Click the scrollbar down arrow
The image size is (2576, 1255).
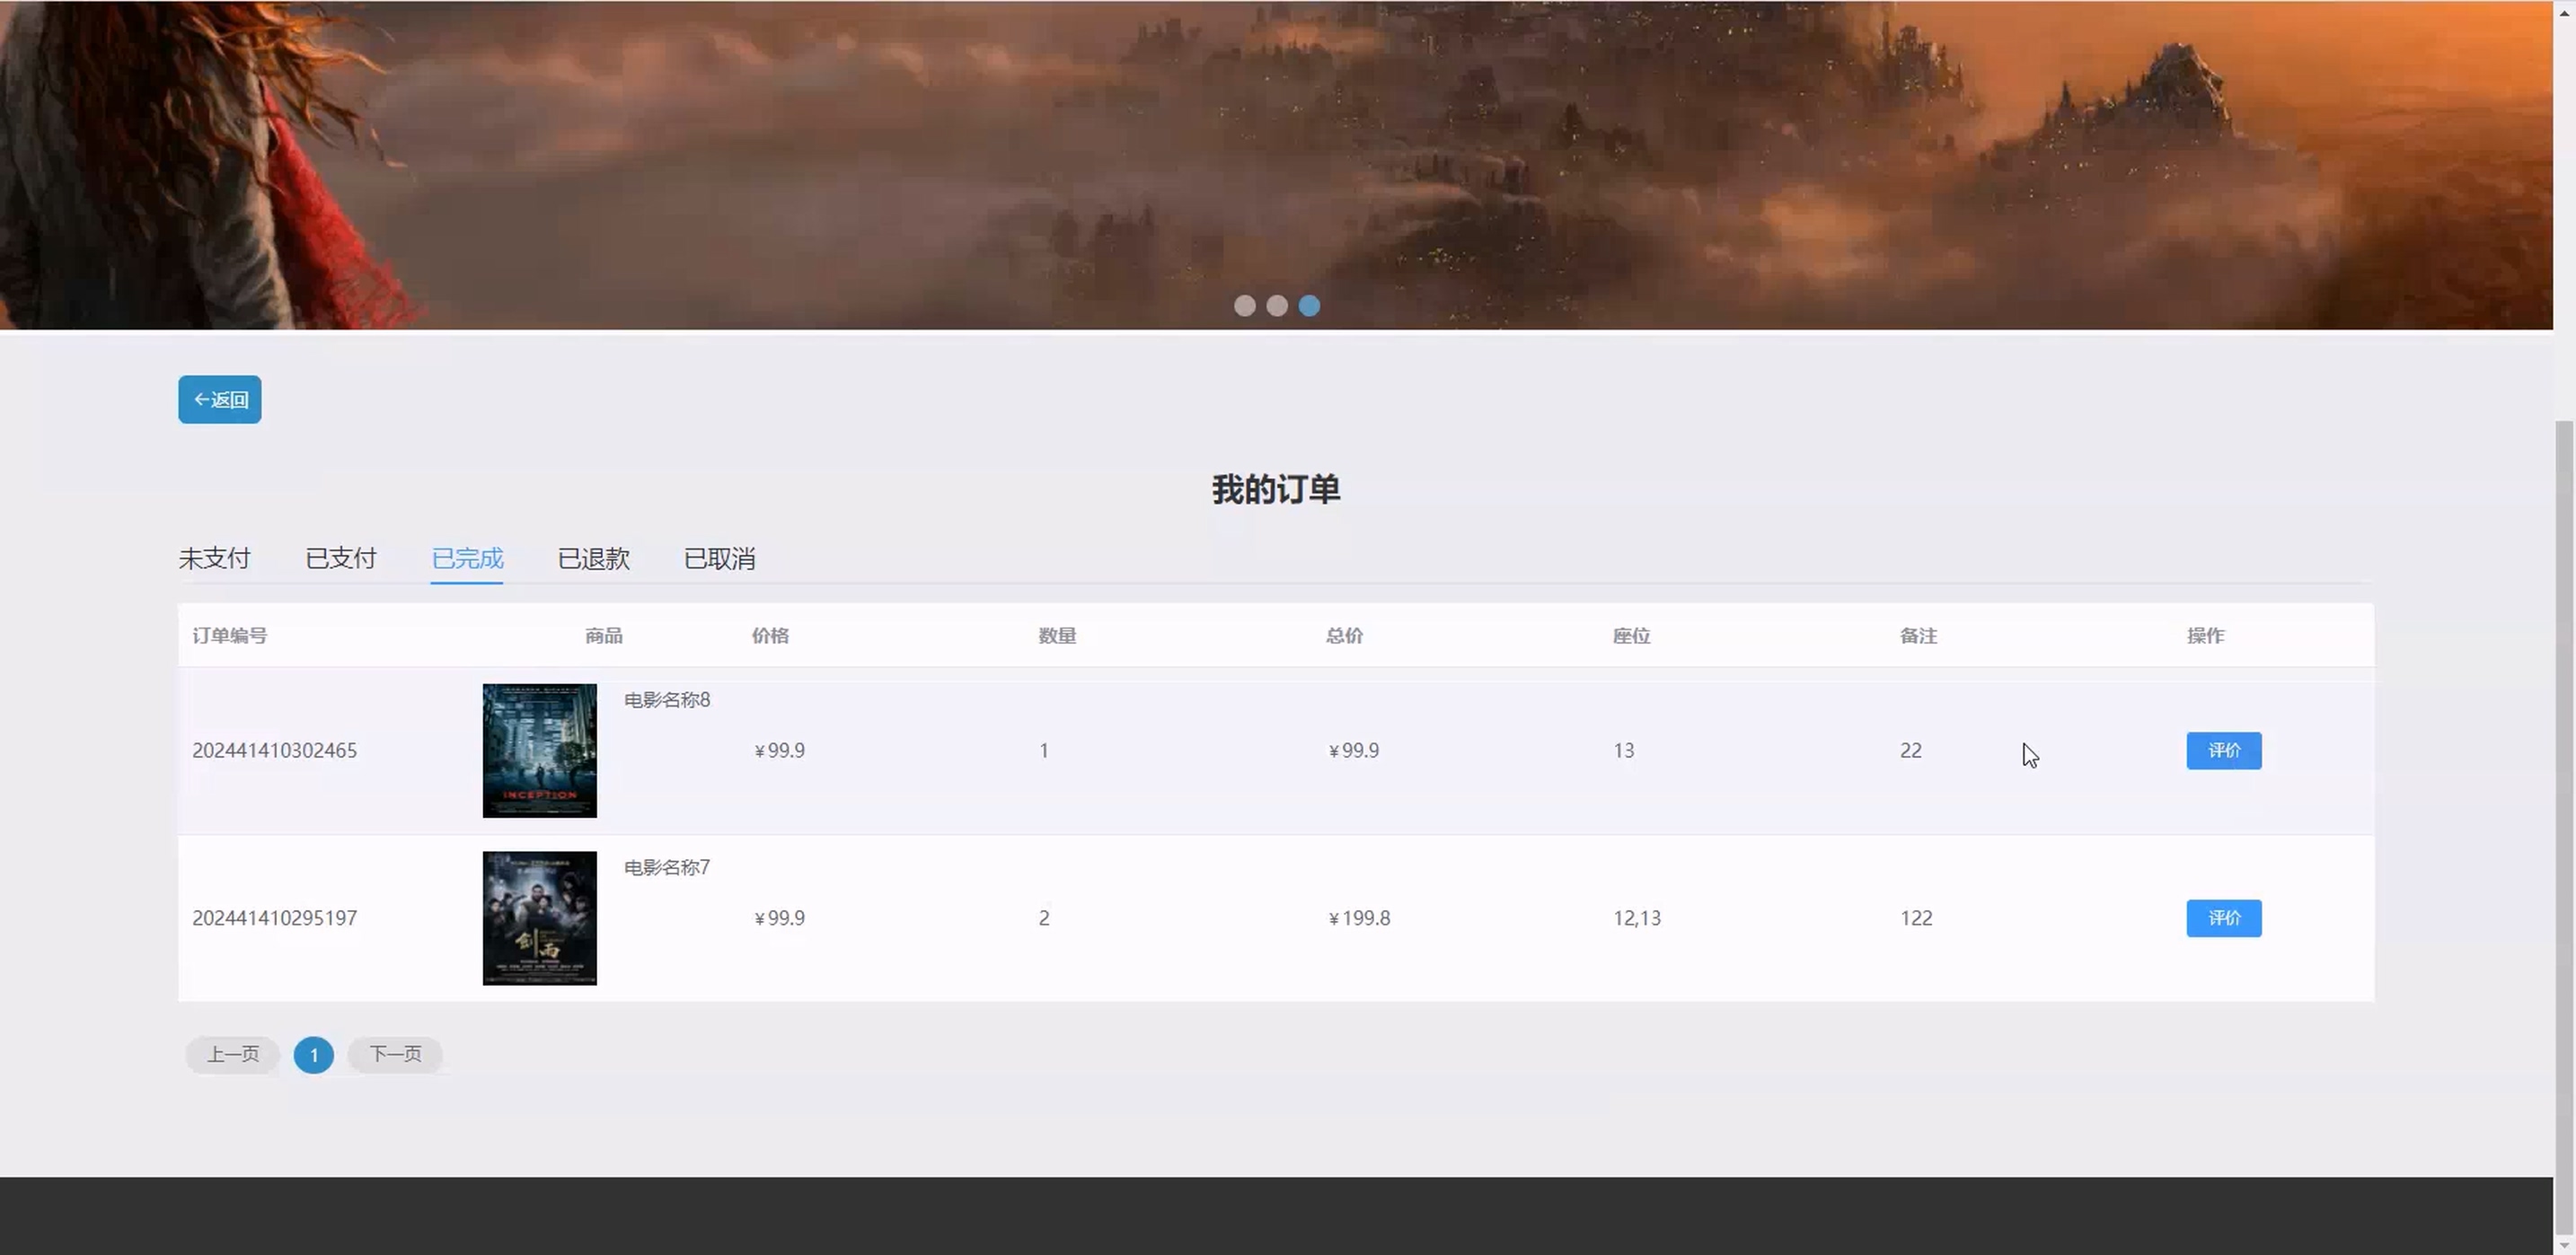[2564, 1245]
